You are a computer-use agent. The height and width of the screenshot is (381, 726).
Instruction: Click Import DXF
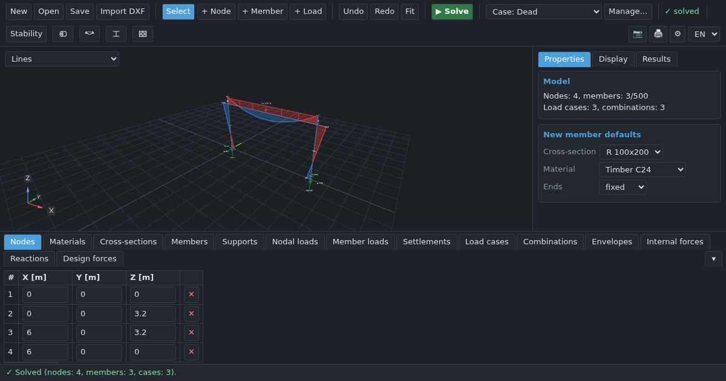[x=123, y=11]
